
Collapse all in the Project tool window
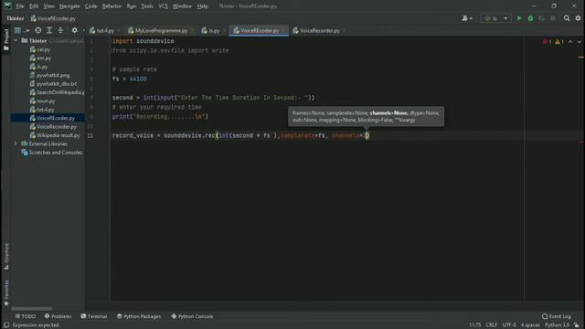point(60,30)
